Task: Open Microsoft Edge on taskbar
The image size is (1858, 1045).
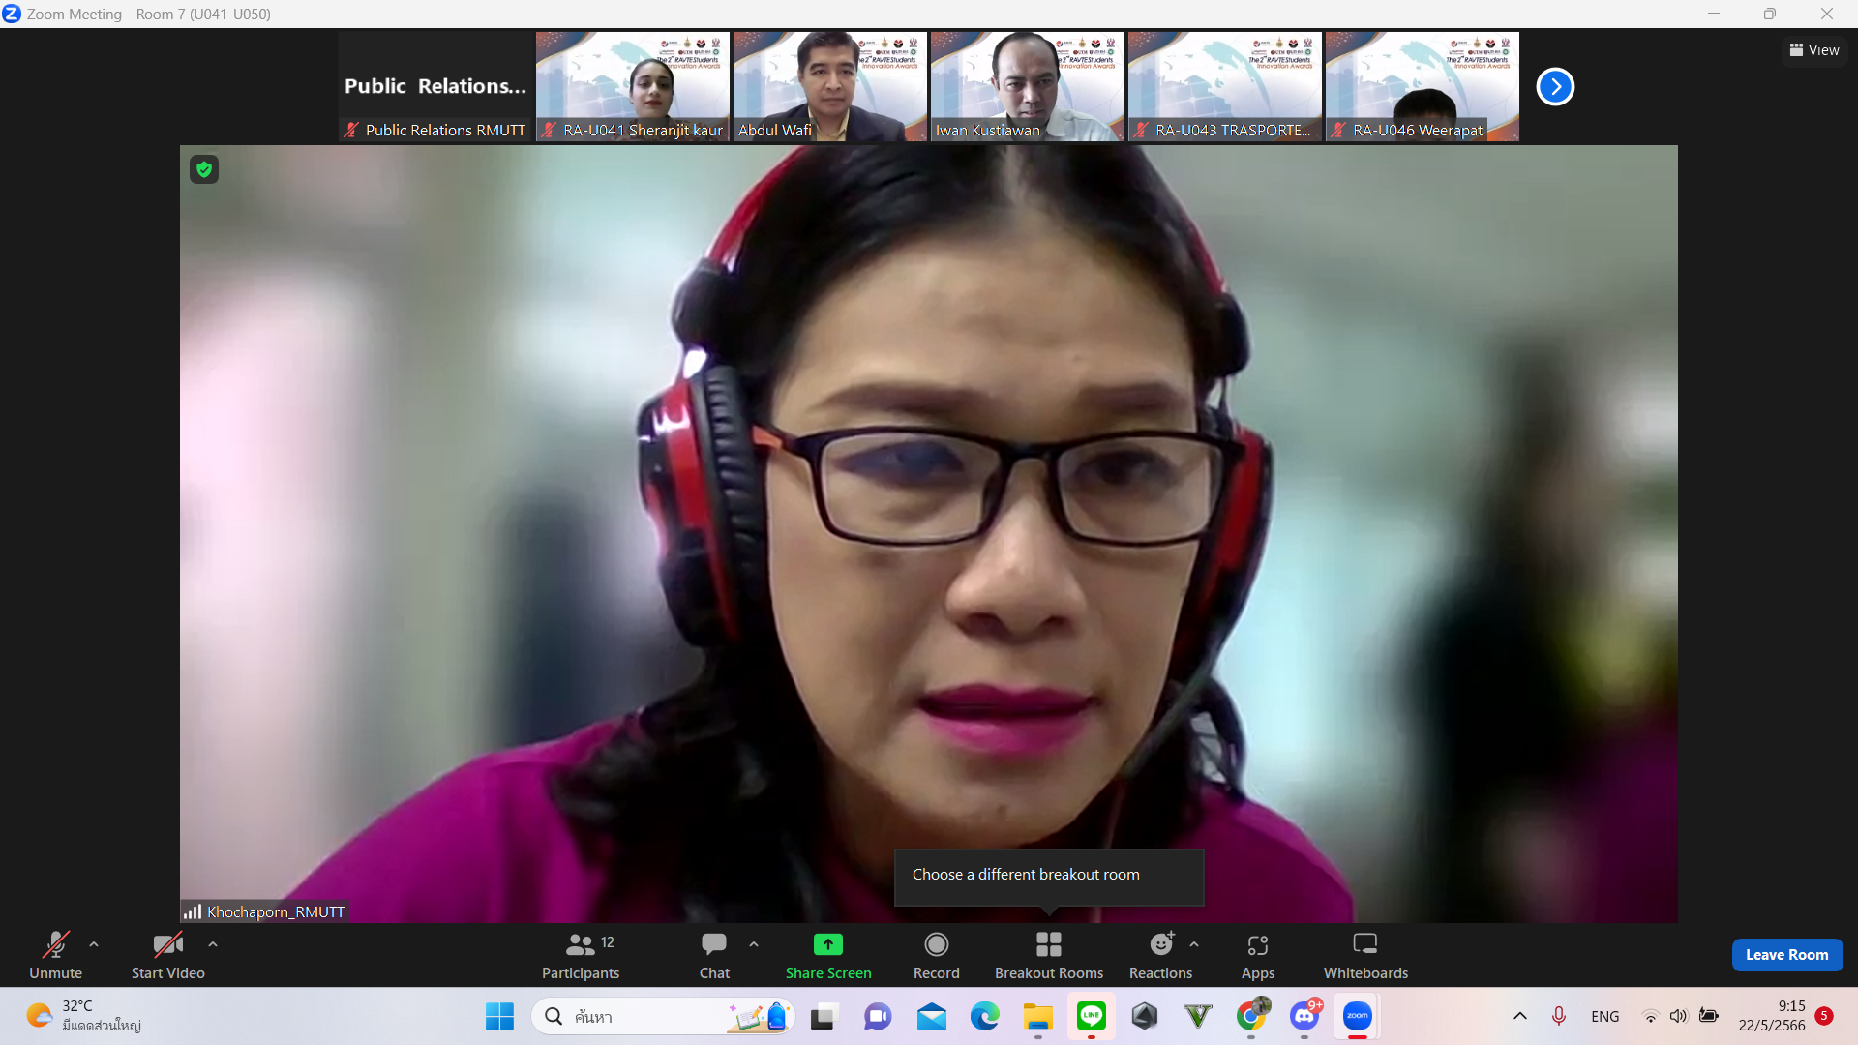Action: [x=985, y=1016]
